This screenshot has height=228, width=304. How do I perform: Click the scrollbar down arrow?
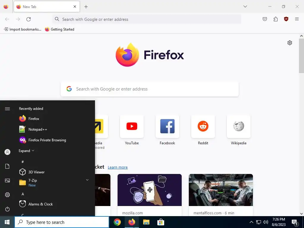click(301, 214)
